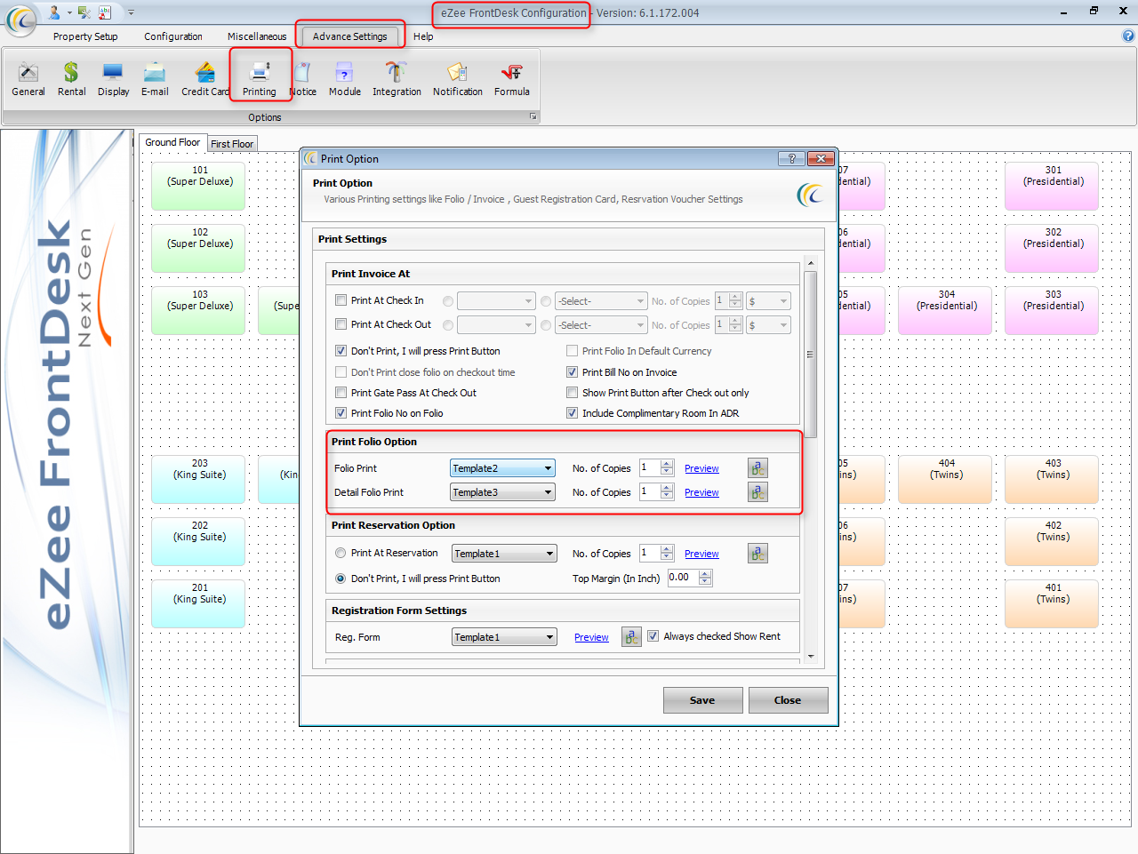Enable Print At Check Out checkbox

tap(341, 324)
